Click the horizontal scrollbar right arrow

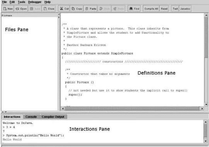coord(202,108)
